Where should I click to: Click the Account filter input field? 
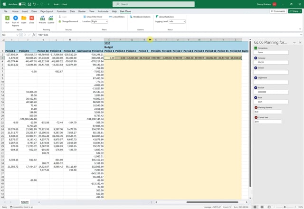[x=271, y=92]
